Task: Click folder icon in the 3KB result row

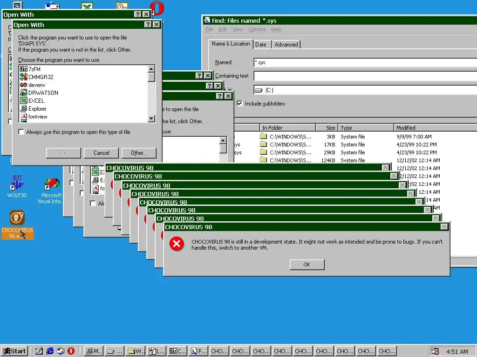Action: 264,136
